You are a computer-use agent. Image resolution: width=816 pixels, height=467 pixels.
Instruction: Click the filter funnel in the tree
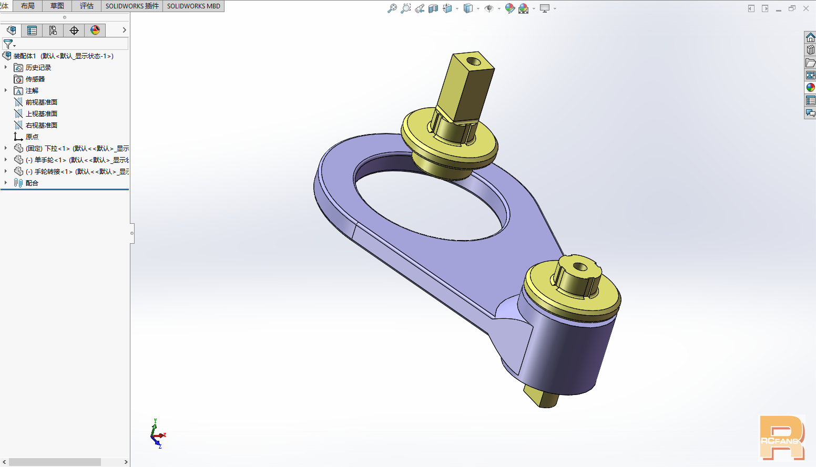(8, 44)
